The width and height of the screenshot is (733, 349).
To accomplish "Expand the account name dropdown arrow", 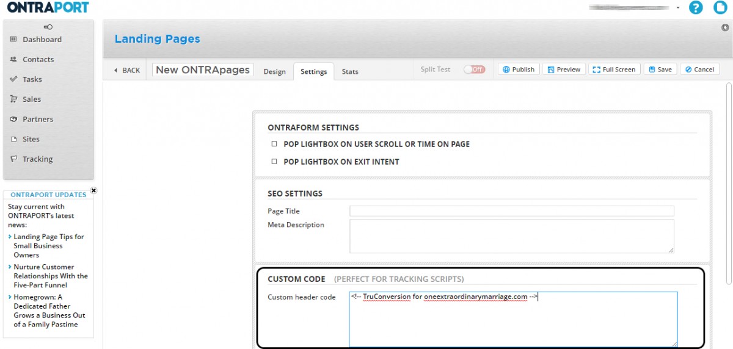I will 677,8.
